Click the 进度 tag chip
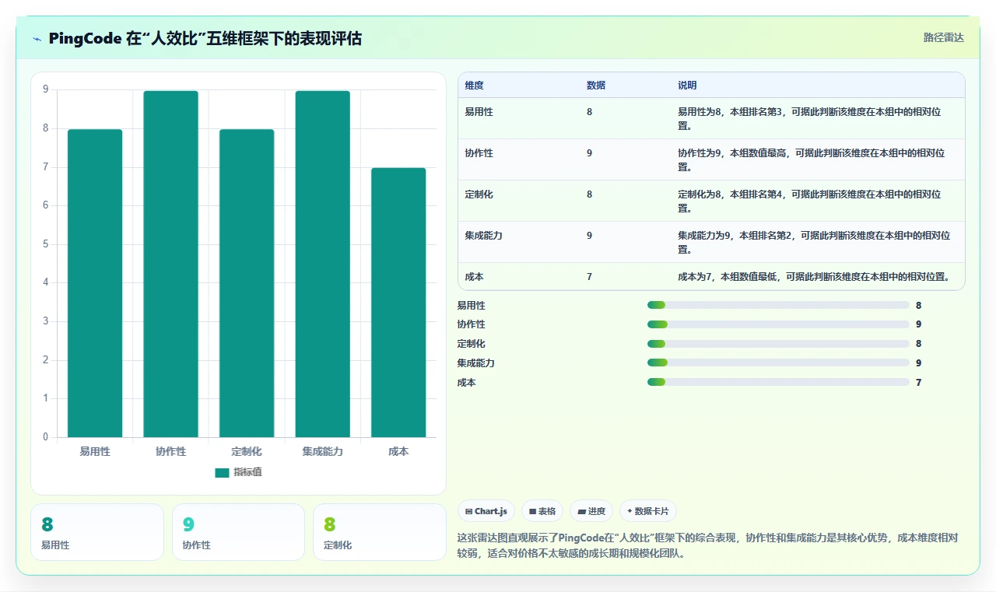The image size is (996, 592). [591, 511]
